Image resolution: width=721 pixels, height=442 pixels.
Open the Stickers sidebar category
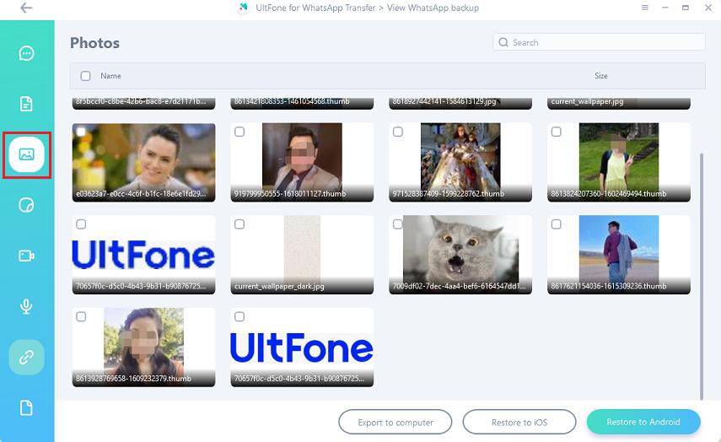tap(26, 205)
